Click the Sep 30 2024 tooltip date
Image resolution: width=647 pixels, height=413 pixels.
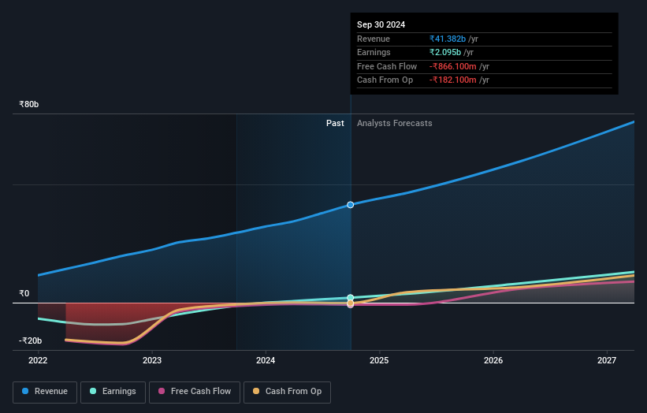click(381, 24)
